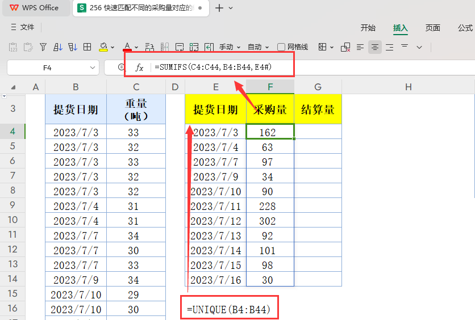Expand the new tab options arrow

click(x=231, y=8)
